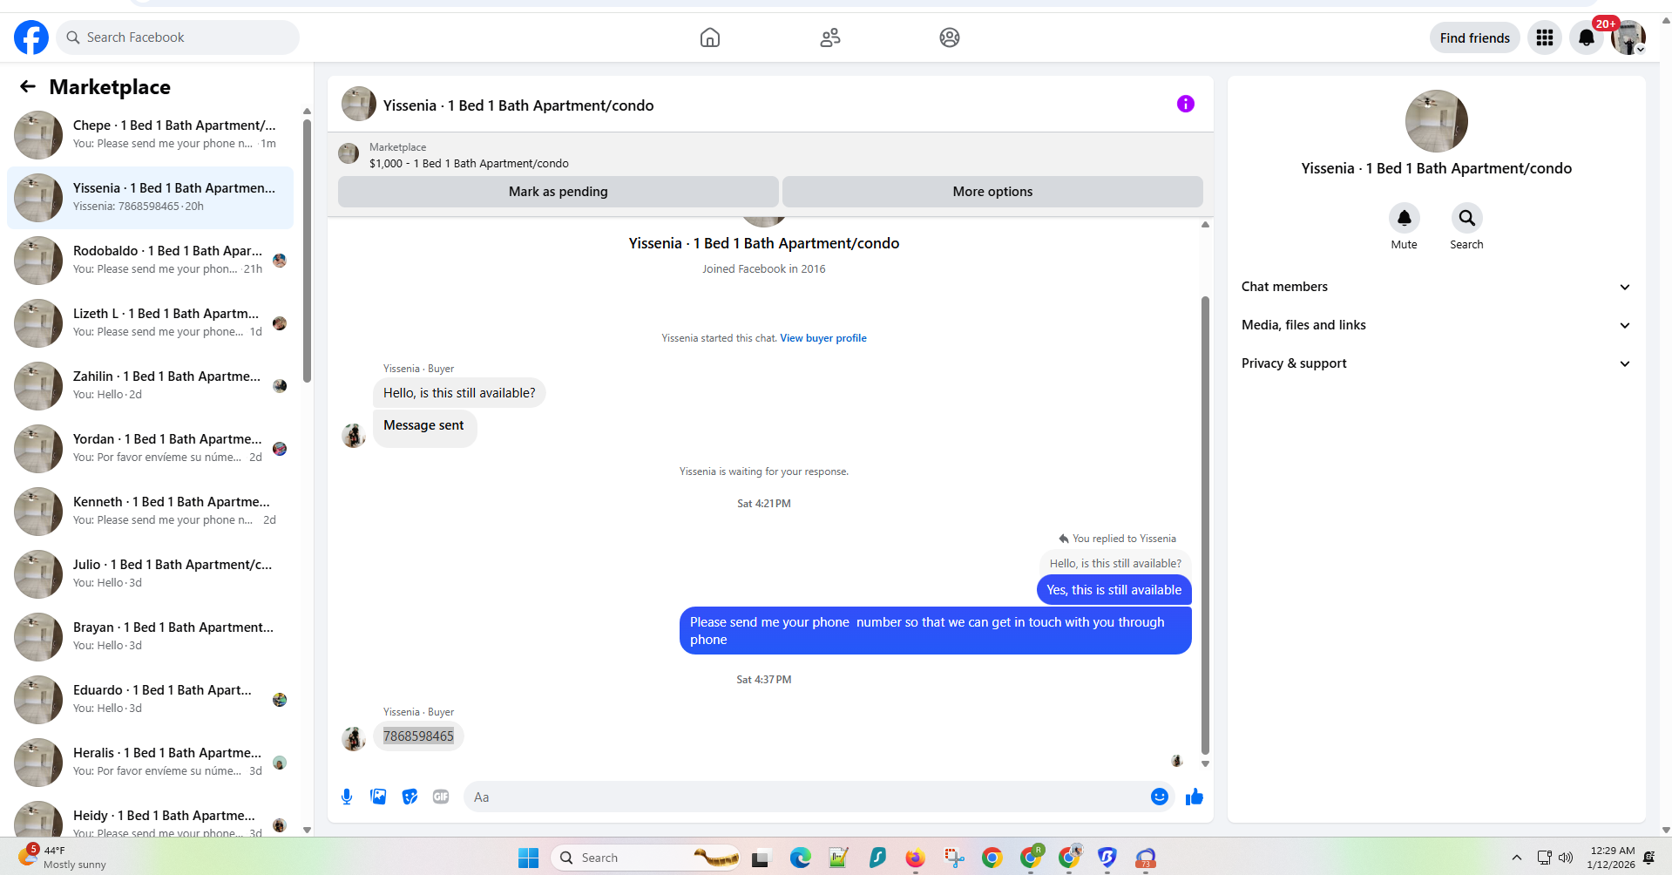
Task: Click Find friends button
Action: [x=1474, y=37]
